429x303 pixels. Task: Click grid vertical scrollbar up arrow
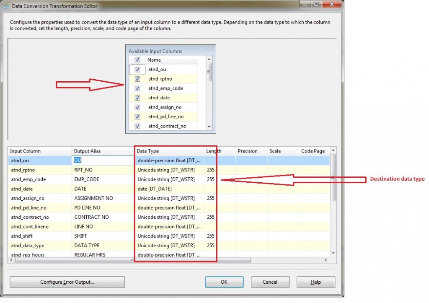(333, 151)
